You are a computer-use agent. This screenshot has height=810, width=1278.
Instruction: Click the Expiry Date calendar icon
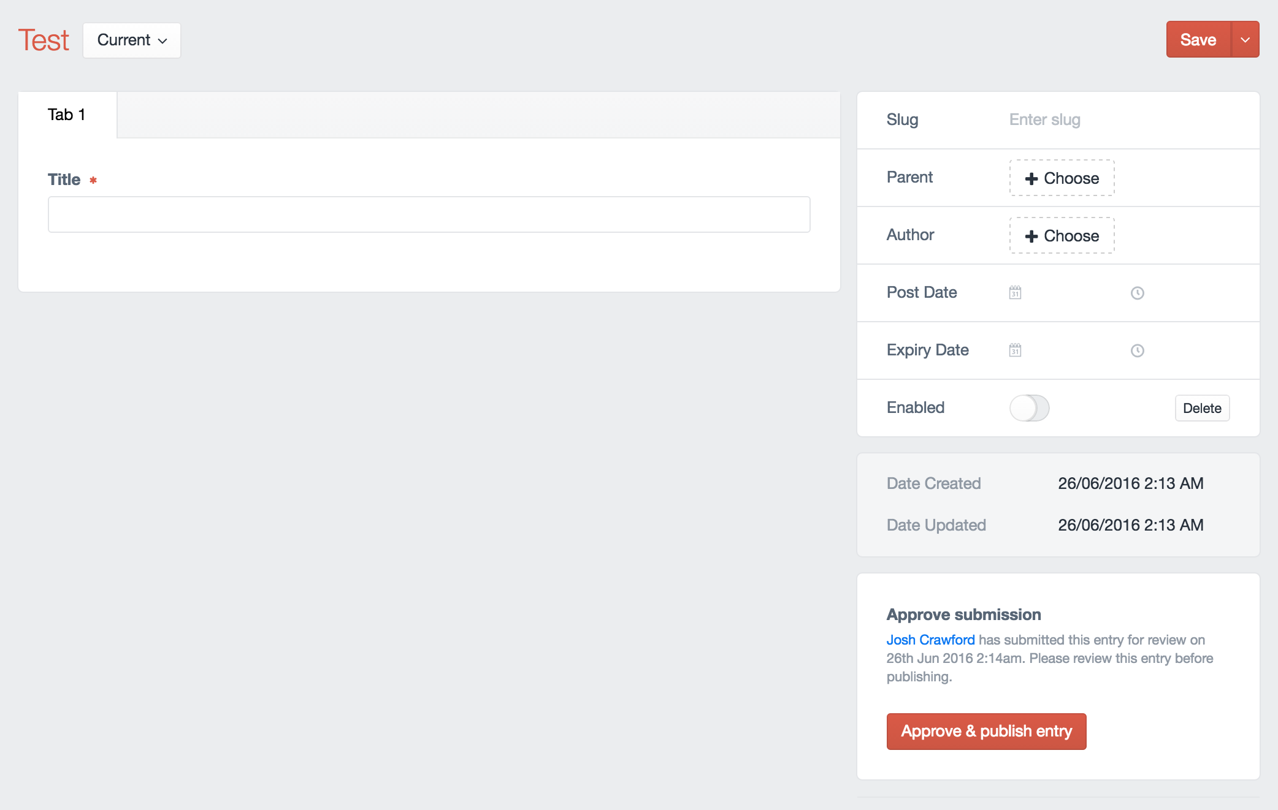coord(1015,350)
